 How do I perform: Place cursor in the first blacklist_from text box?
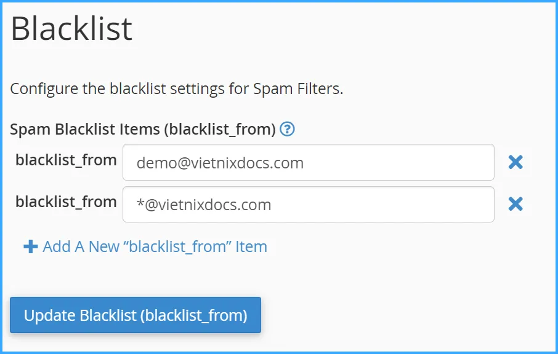click(x=308, y=162)
